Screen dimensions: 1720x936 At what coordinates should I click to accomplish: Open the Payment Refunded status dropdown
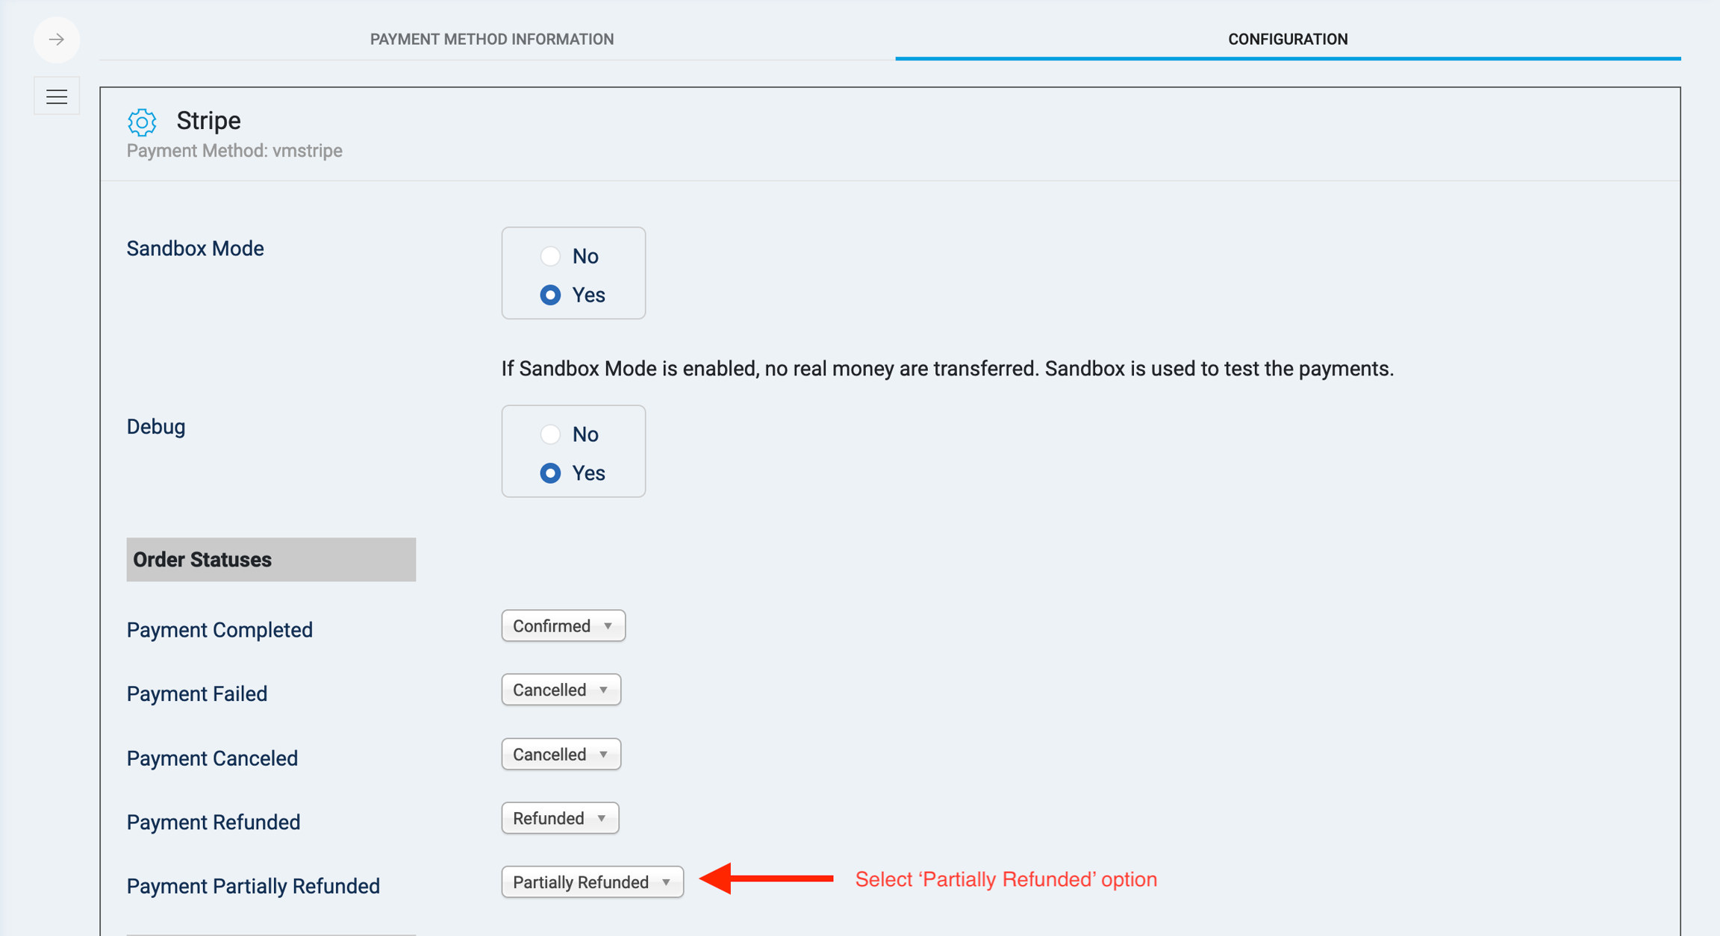click(x=560, y=818)
